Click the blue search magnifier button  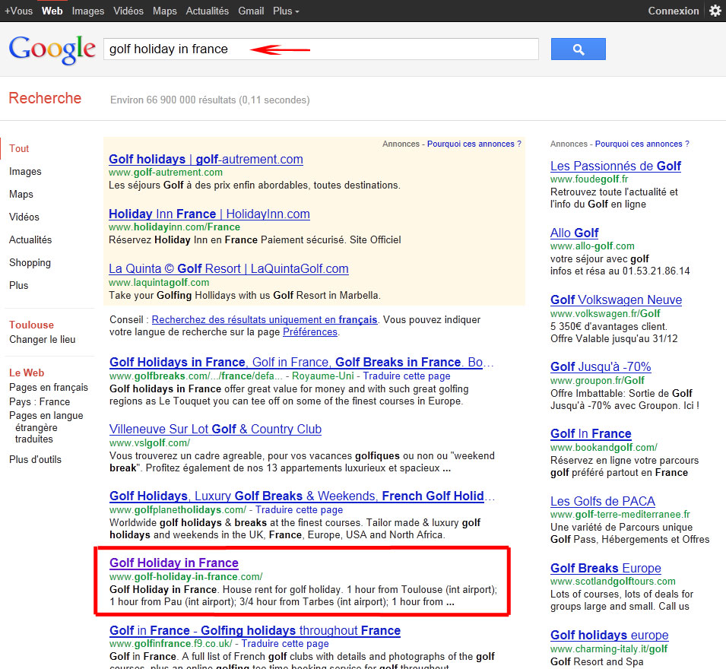tap(578, 49)
